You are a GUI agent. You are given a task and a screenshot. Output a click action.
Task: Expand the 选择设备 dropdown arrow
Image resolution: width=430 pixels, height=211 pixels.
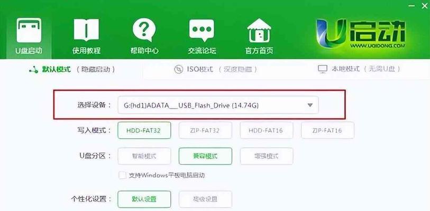coord(310,105)
